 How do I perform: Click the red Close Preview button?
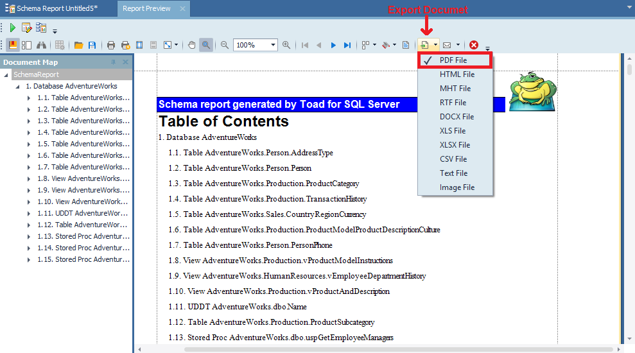pyautogui.click(x=474, y=45)
